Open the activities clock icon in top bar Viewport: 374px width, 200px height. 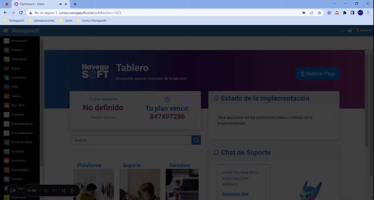coord(342,31)
